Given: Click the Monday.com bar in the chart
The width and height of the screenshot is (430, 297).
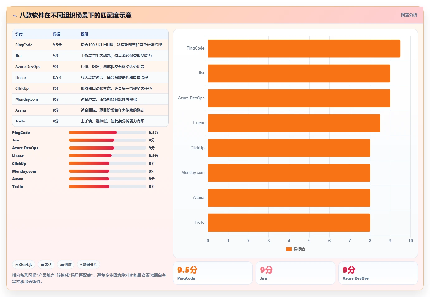Looking at the screenshot, I should (289, 173).
